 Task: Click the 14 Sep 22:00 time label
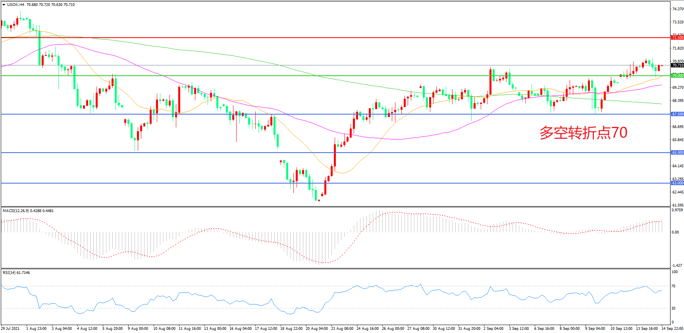tap(672, 329)
